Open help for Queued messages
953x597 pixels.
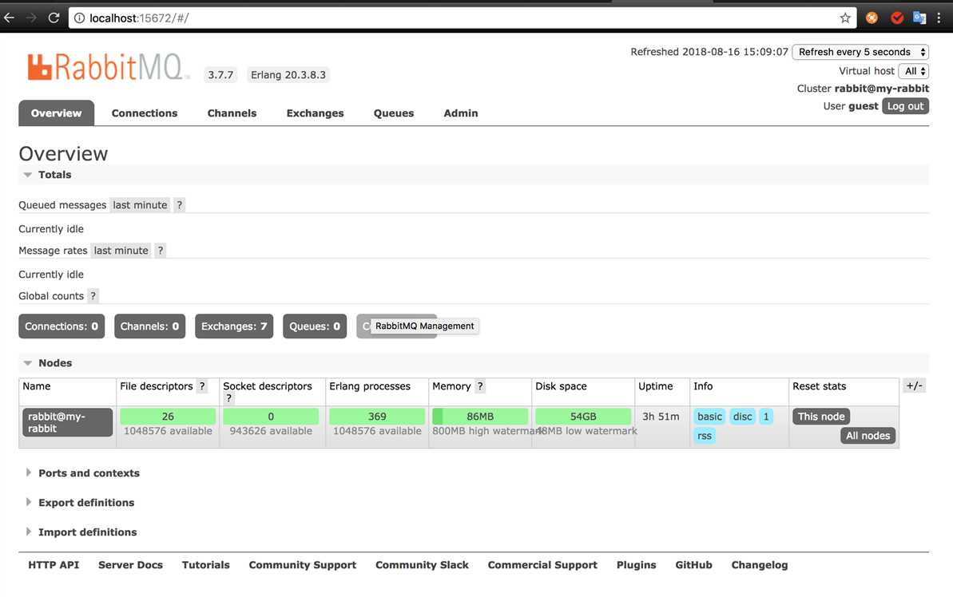tap(179, 205)
